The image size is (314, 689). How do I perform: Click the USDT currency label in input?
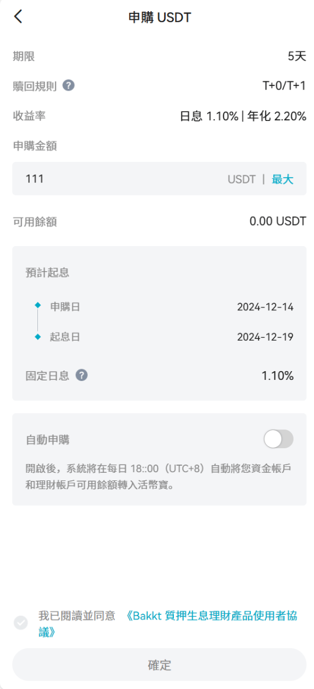(241, 179)
